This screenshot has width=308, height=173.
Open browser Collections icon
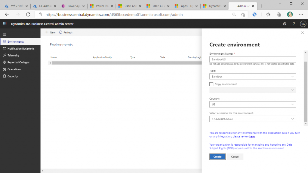point(279,14)
